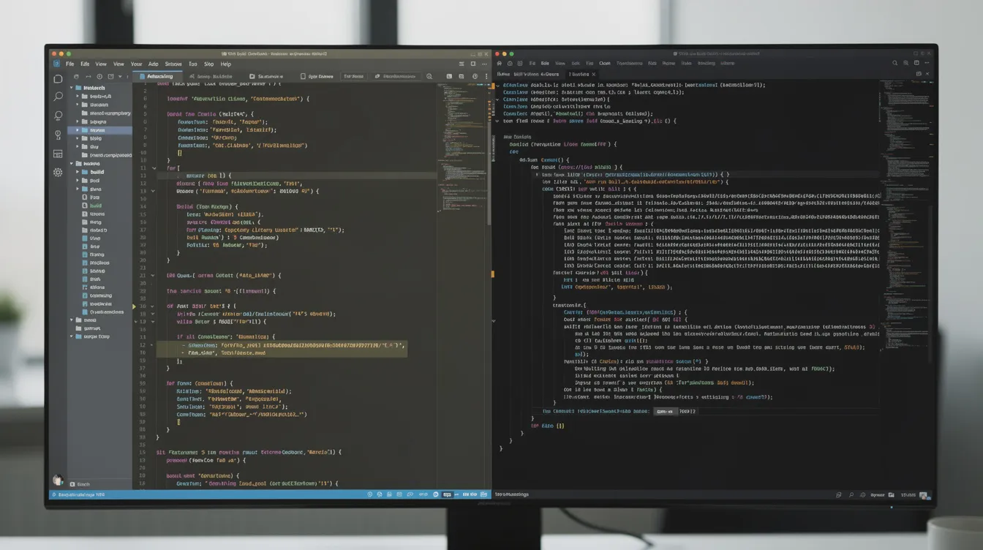Click the yellow-highlighted code line in left editor
This screenshot has height=550, width=983.
pyautogui.click(x=281, y=348)
